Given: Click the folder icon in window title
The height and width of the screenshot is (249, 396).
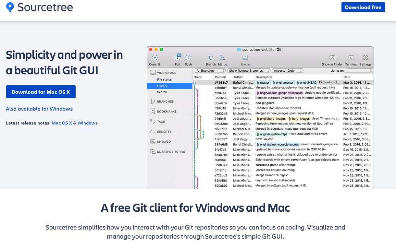Looking at the screenshot, I should click(x=239, y=50).
